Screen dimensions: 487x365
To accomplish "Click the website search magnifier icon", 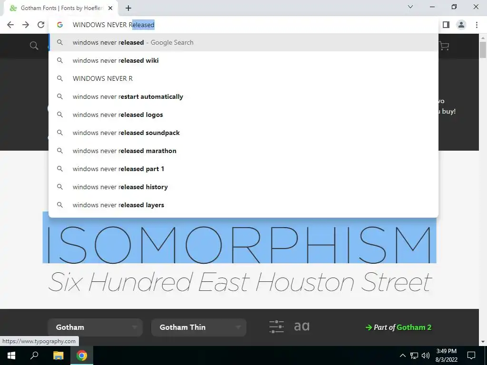I will (x=34, y=46).
